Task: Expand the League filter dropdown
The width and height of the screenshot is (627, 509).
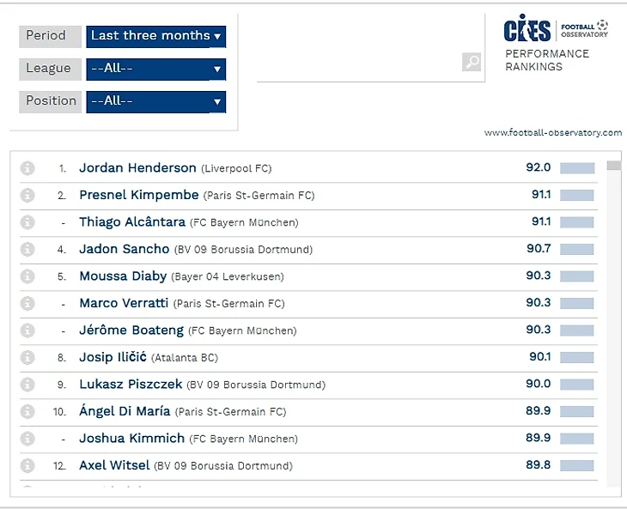Action: pos(155,69)
